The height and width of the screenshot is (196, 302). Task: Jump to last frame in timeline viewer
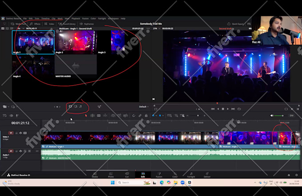coord(233,109)
